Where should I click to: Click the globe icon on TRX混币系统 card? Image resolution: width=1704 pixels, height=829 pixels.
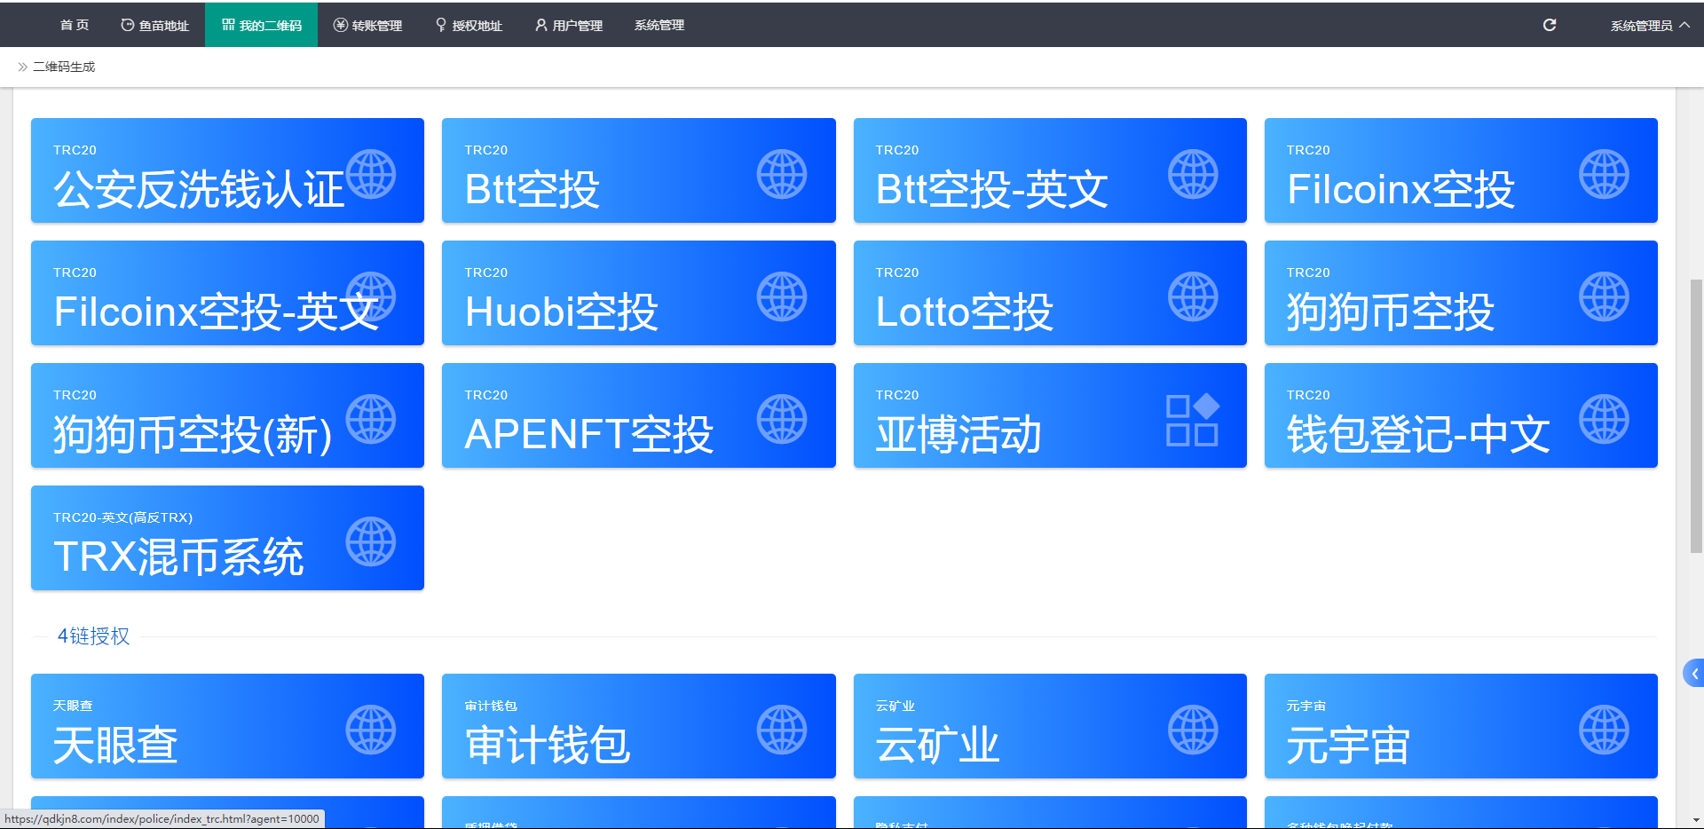pos(370,541)
